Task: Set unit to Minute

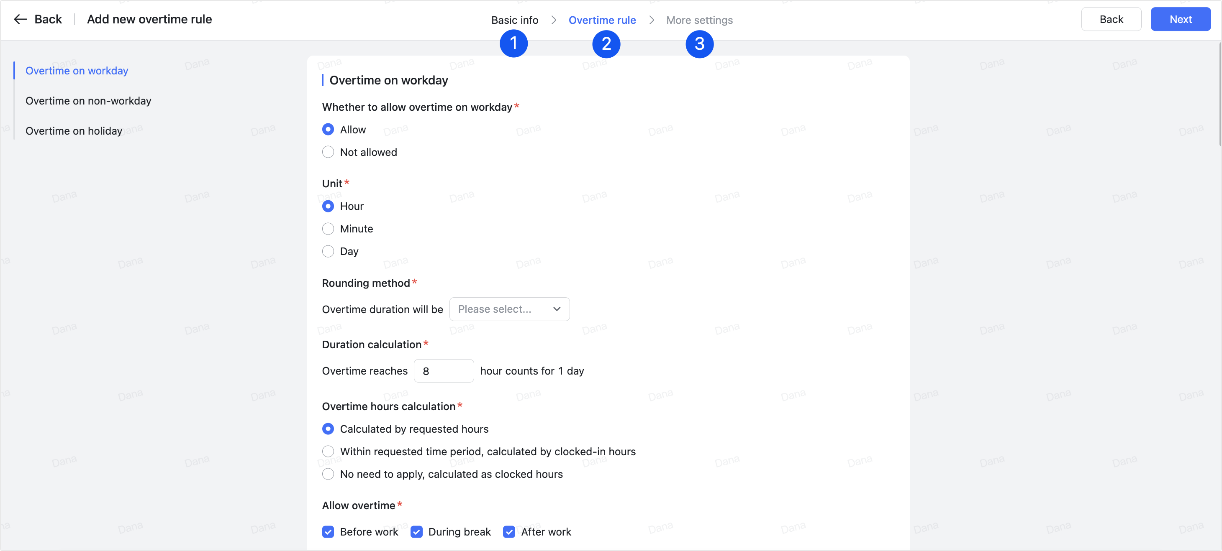Action: [x=328, y=228]
